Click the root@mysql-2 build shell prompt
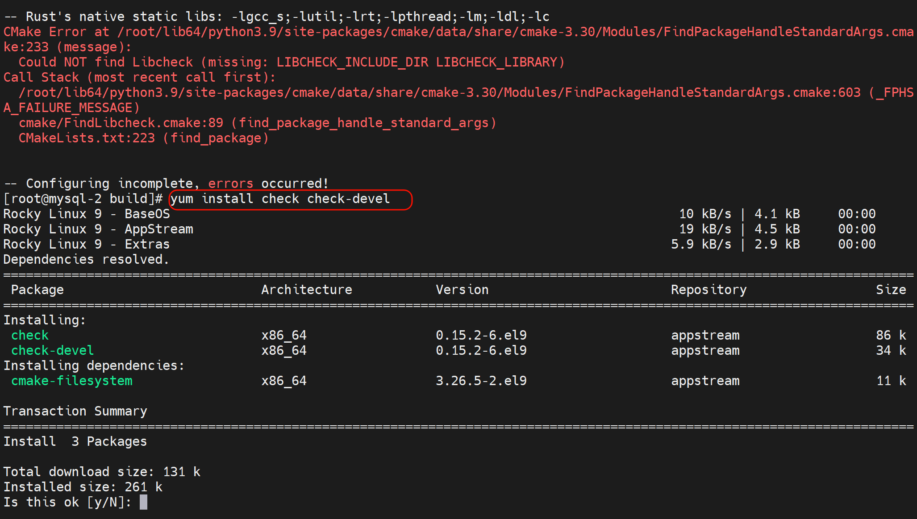Screen dimensions: 917x519 point(83,199)
